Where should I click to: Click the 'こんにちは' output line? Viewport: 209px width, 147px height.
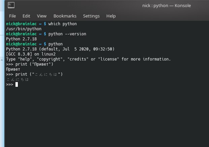click(x=18, y=79)
